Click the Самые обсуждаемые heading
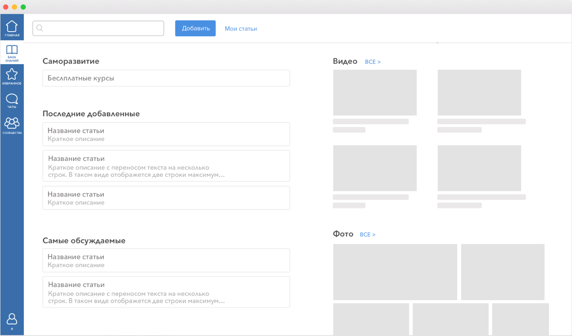 (84, 241)
